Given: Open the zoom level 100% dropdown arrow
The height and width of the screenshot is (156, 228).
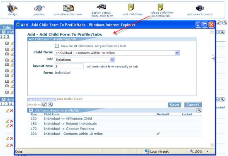Looking at the screenshot, I should pyautogui.click(x=208, y=151).
